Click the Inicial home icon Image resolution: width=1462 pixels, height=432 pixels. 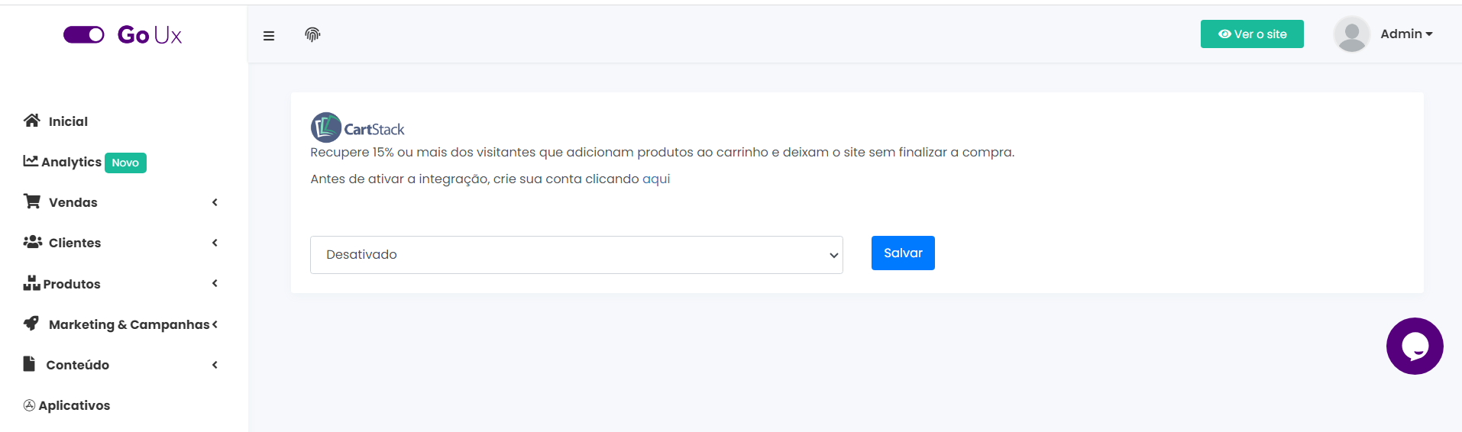pyautogui.click(x=31, y=121)
